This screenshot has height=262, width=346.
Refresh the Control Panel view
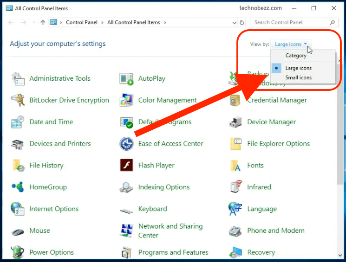[x=242, y=22]
